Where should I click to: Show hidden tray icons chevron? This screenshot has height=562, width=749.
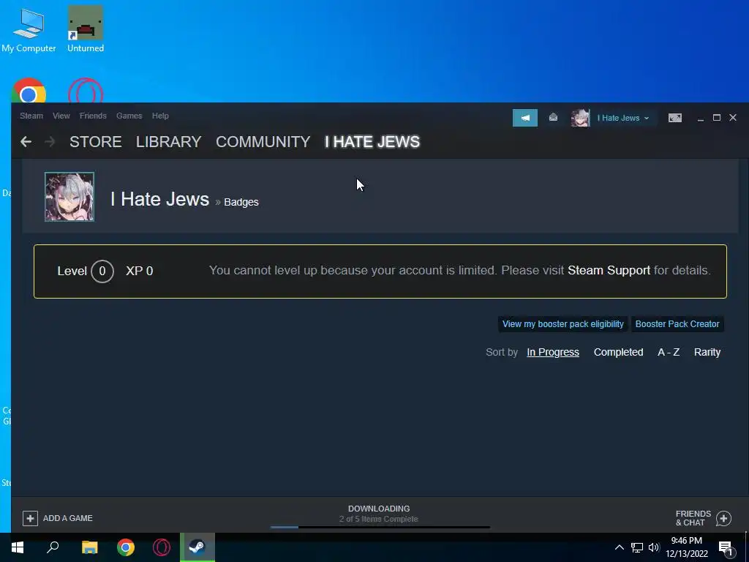(x=619, y=547)
